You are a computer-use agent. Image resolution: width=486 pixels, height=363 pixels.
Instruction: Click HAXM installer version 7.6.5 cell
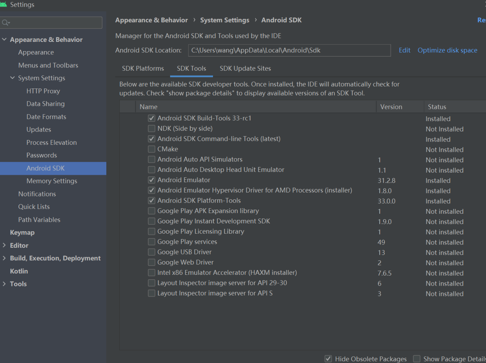tap(385, 273)
